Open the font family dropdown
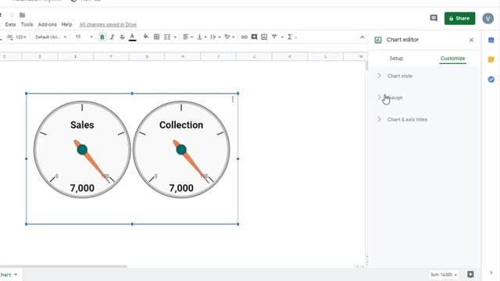 (x=50, y=37)
